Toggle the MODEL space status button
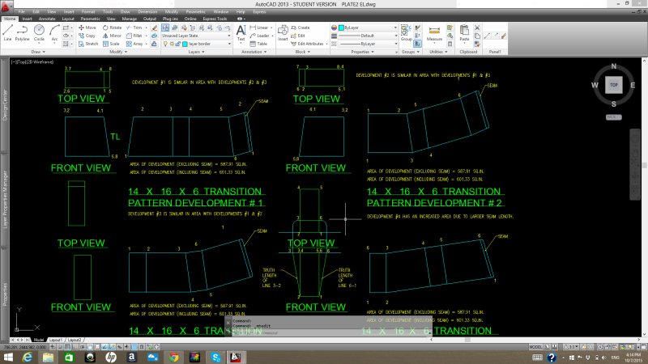The image size is (648, 364). (x=535, y=347)
